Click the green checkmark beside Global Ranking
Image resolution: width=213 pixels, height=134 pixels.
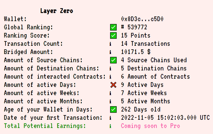pyautogui.click(x=113, y=27)
